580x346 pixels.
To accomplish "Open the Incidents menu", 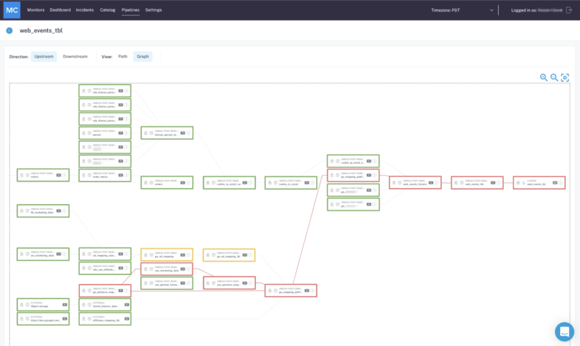I will pyautogui.click(x=84, y=10).
